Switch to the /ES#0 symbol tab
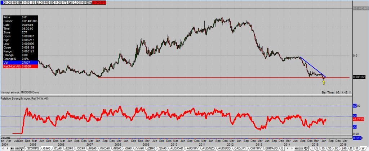The height and width of the screenshot is (151, 369). 69,148
